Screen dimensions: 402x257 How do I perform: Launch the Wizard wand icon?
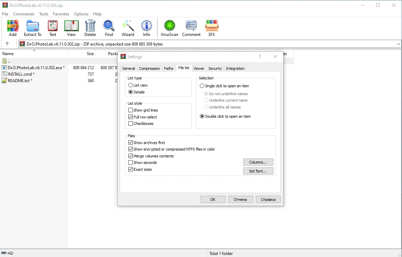pyautogui.click(x=128, y=26)
